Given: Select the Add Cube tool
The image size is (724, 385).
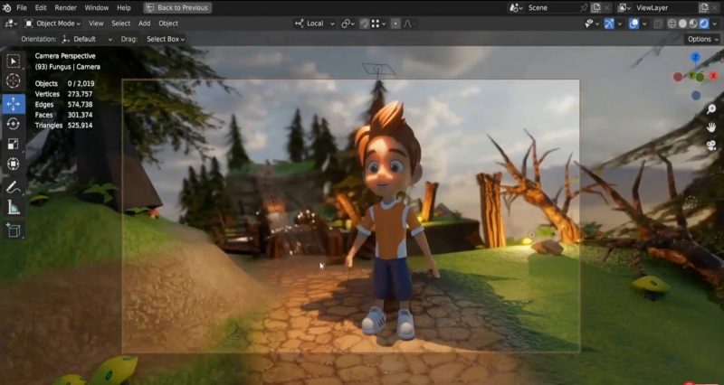Looking at the screenshot, I should coord(14,230).
